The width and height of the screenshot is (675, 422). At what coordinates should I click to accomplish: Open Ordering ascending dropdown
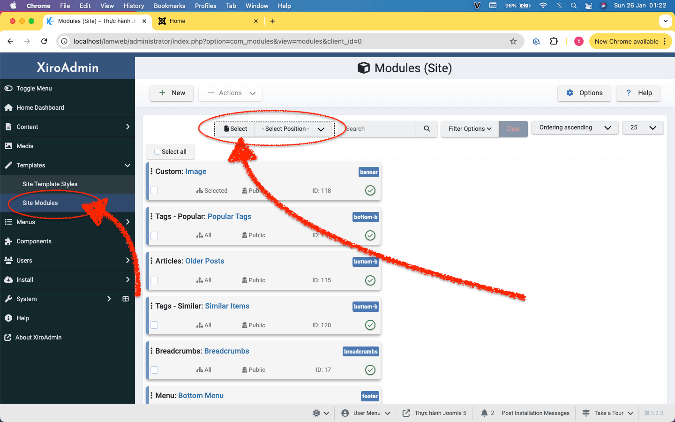(x=575, y=128)
